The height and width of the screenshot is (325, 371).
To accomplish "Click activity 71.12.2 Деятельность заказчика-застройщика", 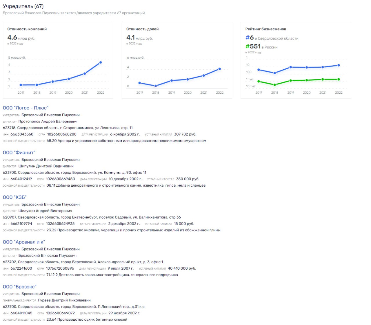I will [112, 275].
